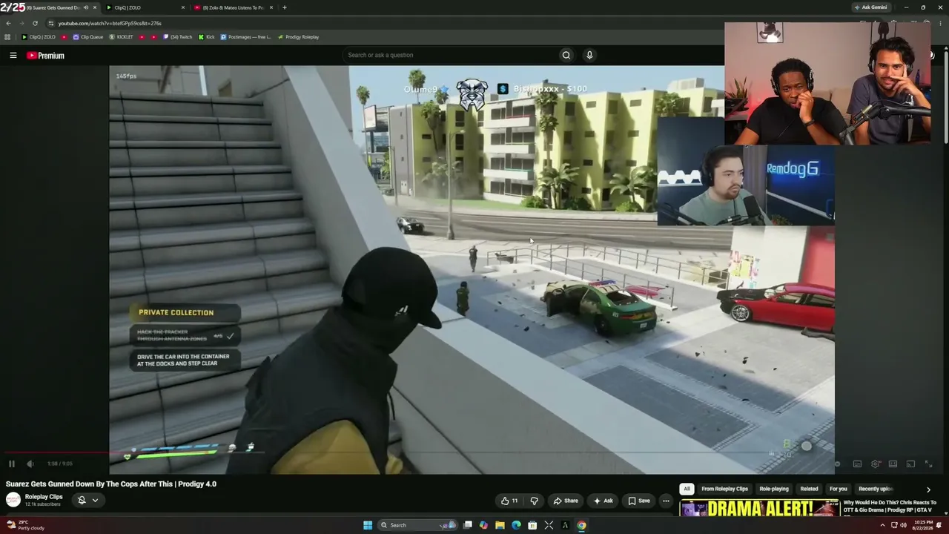Open the Prodigy Roleplay bookmark
Viewport: 949px width, 534px height.
[x=298, y=37]
